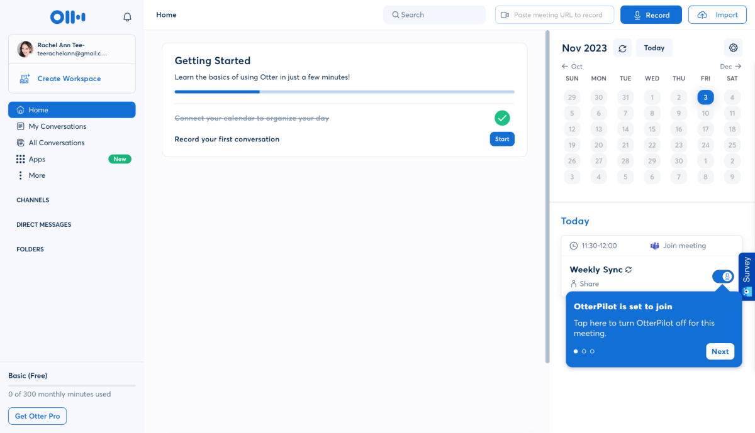
Task: Select November 15 in the calendar
Action: pyautogui.click(x=652, y=129)
